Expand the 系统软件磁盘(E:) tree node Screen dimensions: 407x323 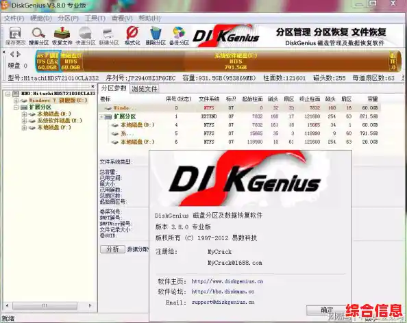tap(24, 121)
